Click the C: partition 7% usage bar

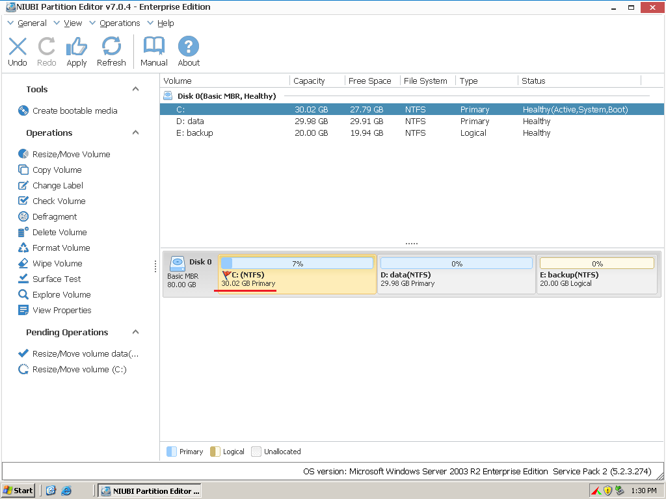click(x=297, y=264)
